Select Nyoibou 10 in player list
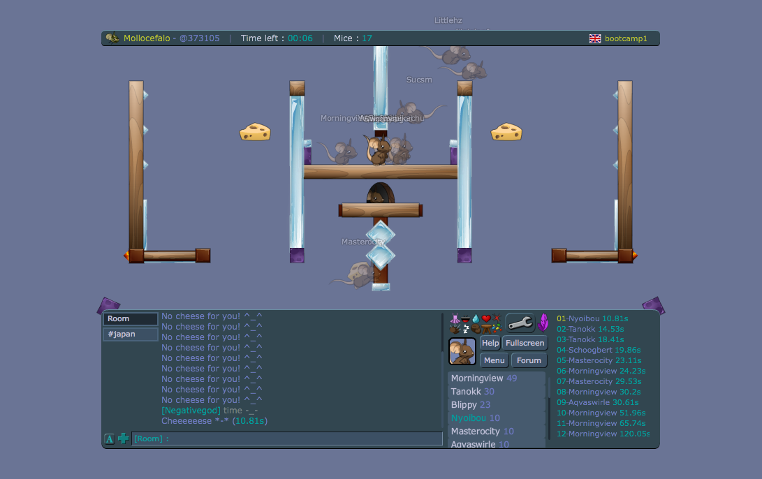Screen dimensions: 762x479 point(496,418)
